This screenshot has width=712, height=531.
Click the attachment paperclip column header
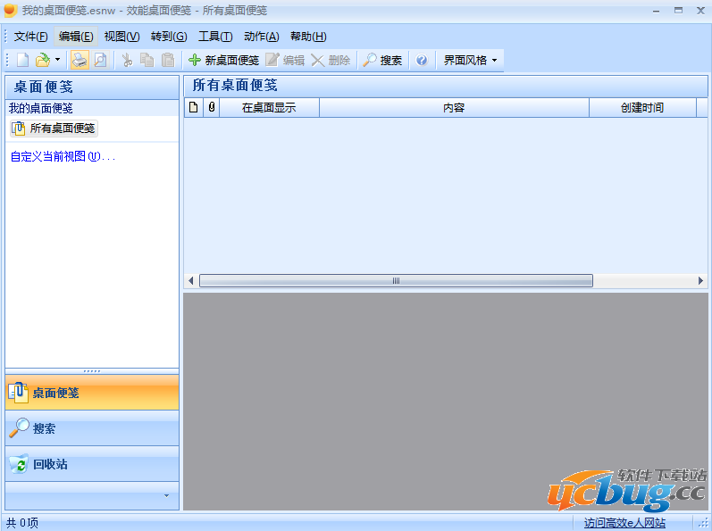[211, 107]
